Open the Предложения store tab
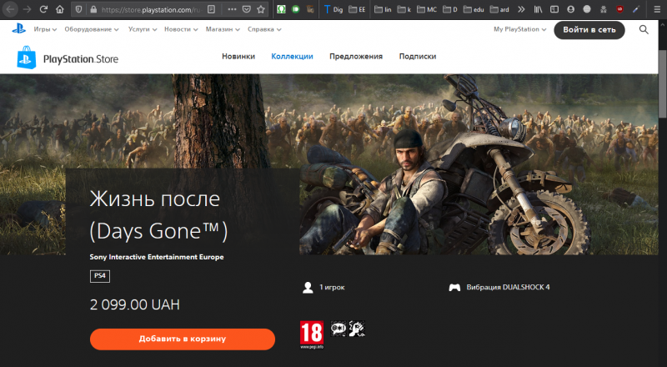Screen dimensions: 667x367 [355, 57]
